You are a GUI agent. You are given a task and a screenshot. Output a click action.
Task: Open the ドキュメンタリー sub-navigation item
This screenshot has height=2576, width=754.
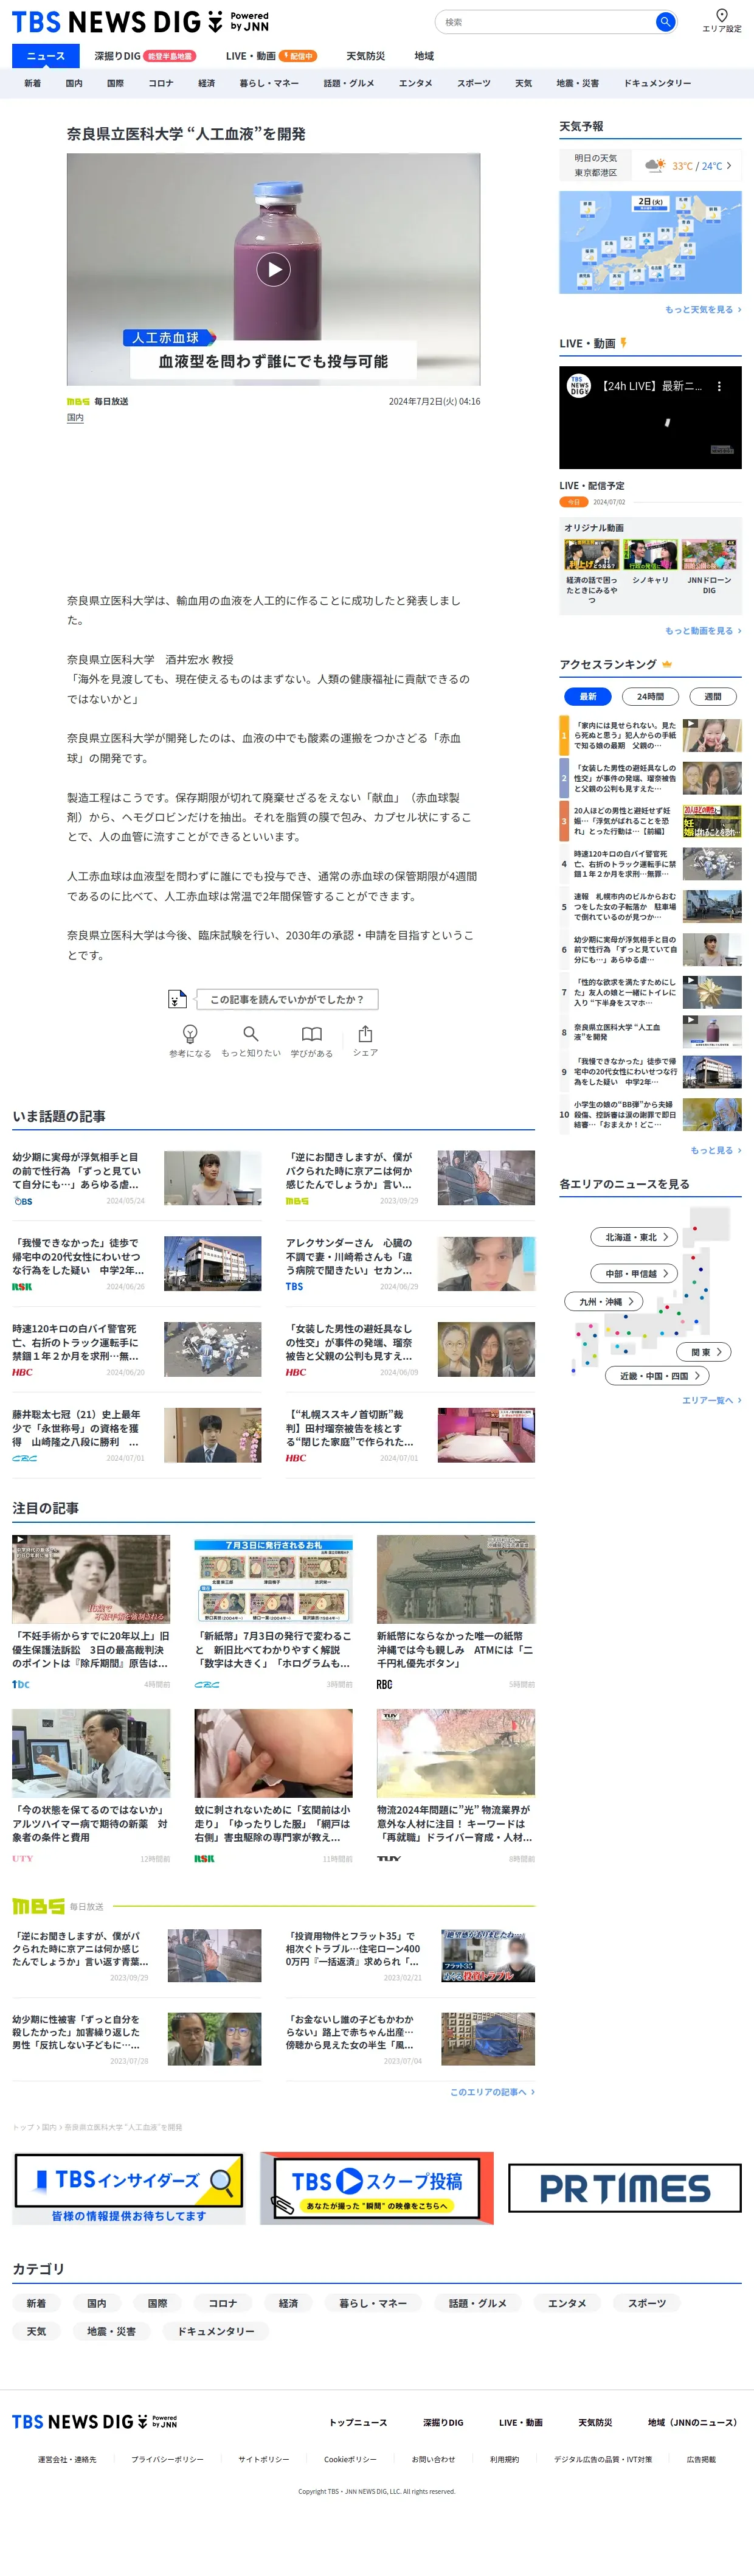(x=657, y=84)
